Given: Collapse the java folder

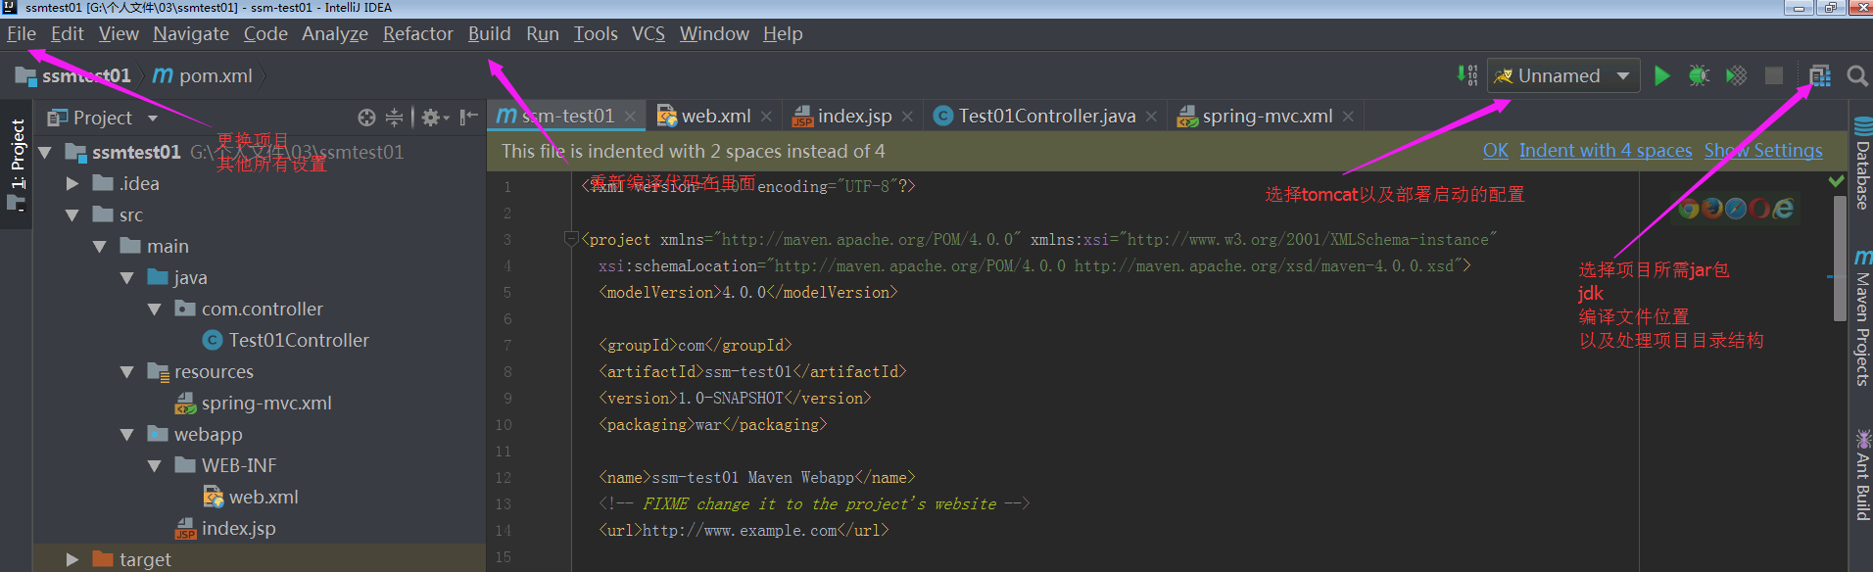Looking at the screenshot, I should point(126,278).
